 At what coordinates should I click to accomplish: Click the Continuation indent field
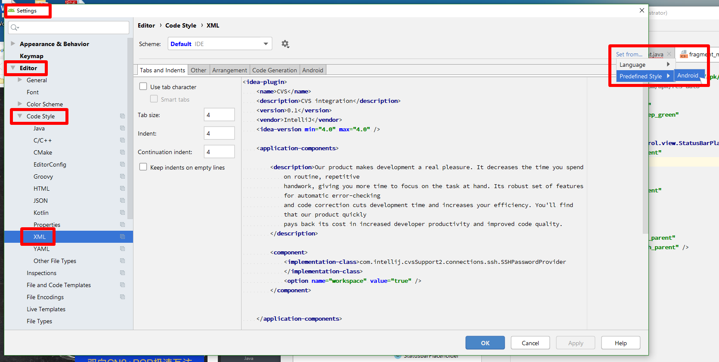(x=219, y=152)
